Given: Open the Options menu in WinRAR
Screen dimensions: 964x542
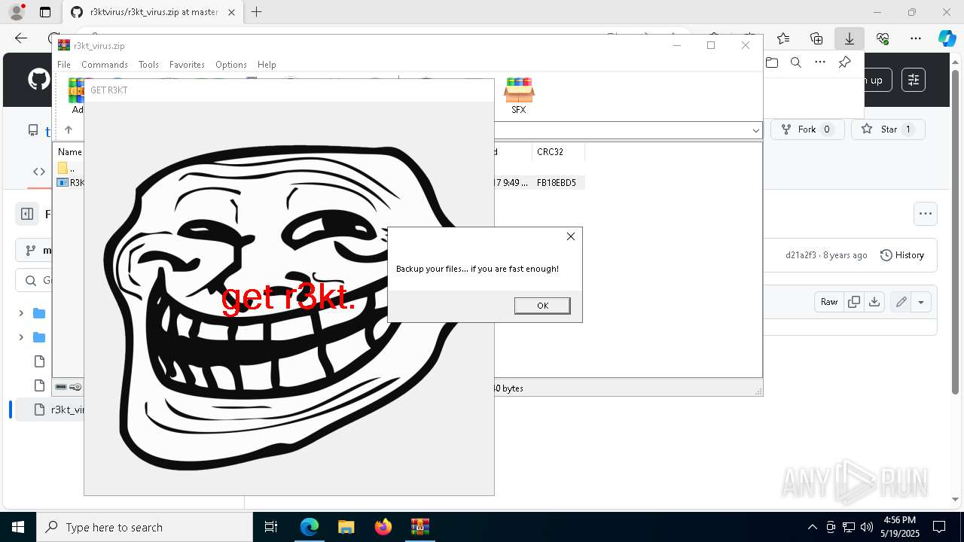Looking at the screenshot, I should coord(231,65).
